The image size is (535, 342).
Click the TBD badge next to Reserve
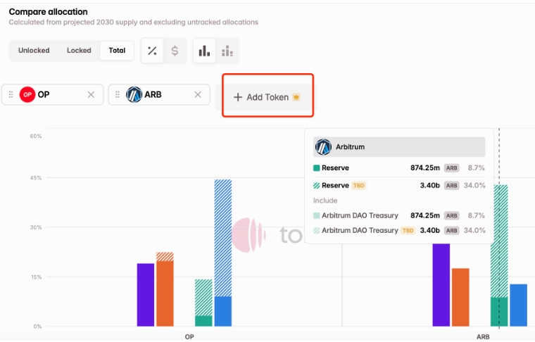click(358, 186)
